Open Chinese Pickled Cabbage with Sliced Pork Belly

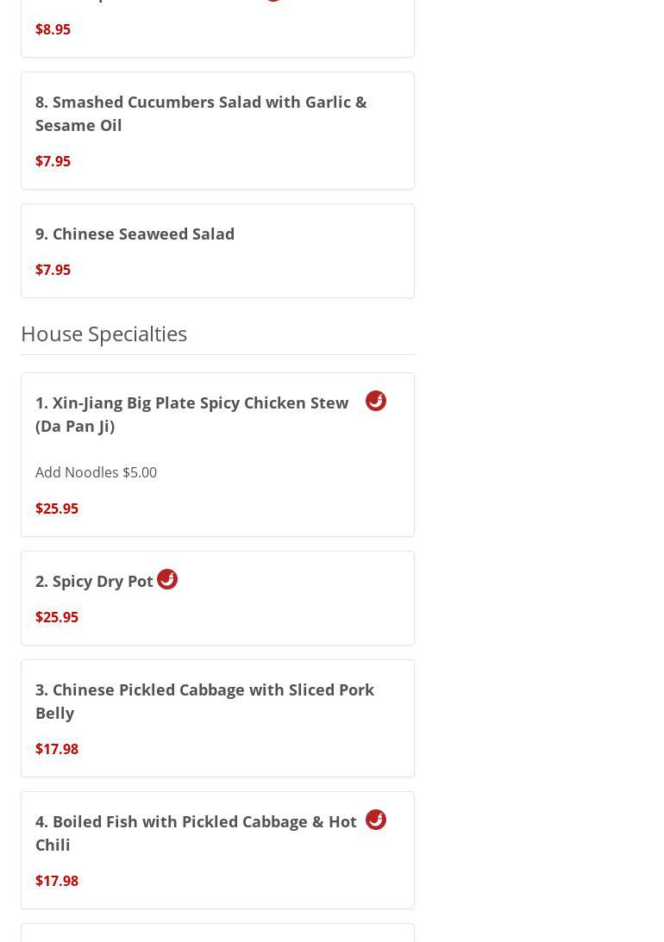coord(204,701)
